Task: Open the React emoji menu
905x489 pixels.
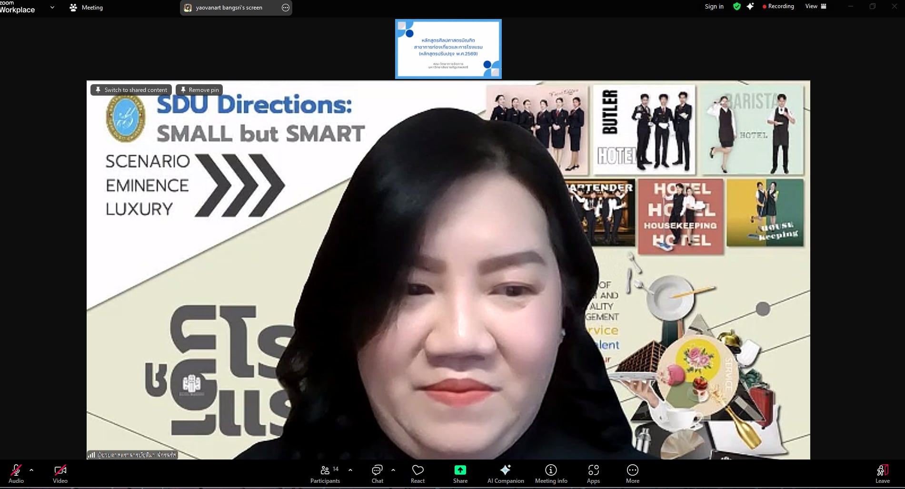Action: (418, 474)
